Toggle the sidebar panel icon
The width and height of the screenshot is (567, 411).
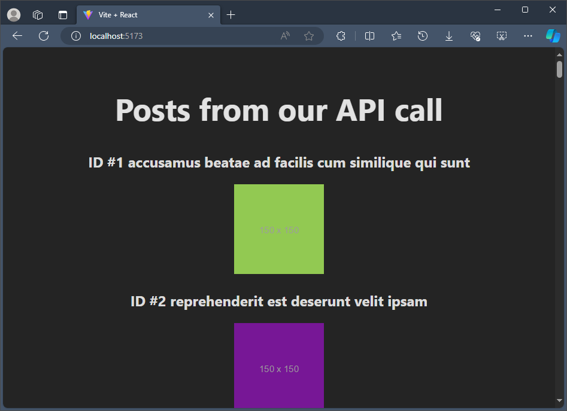tap(62, 14)
